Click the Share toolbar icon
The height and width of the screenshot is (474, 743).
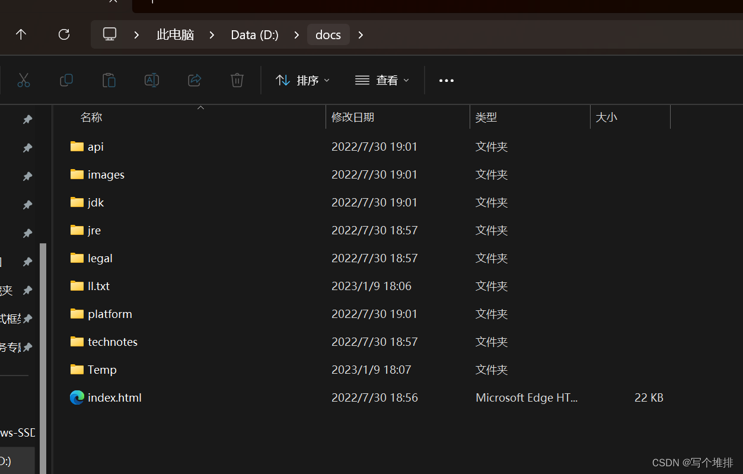click(194, 80)
